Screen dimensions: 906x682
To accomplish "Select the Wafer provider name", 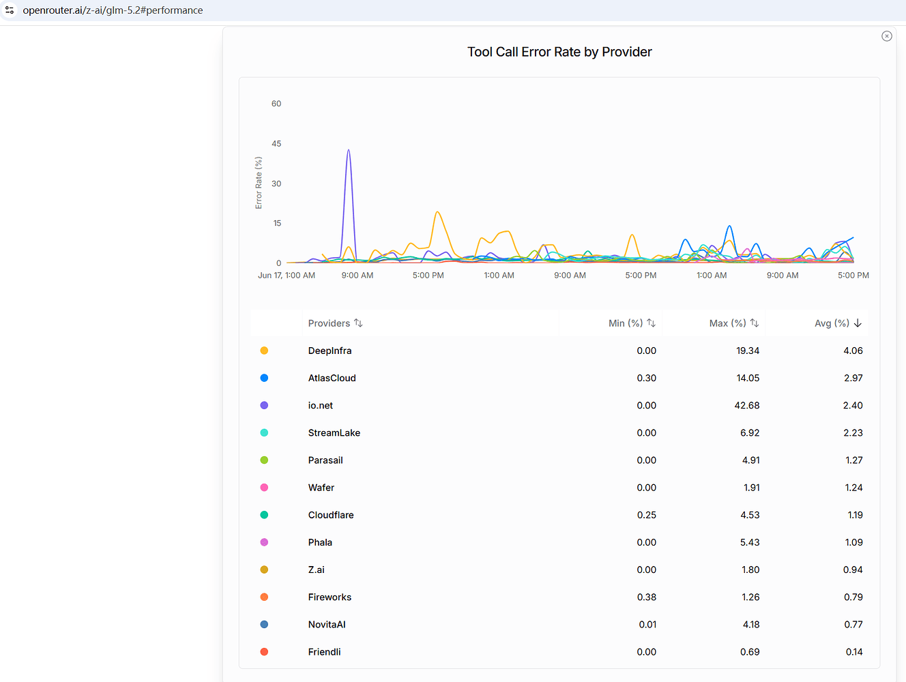I will (x=321, y=488).
